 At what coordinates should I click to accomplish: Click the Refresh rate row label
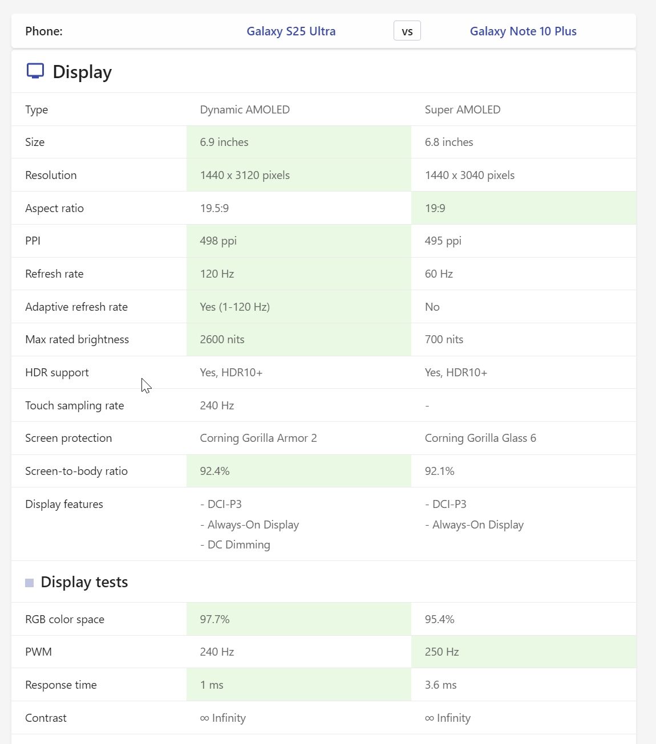54,274
